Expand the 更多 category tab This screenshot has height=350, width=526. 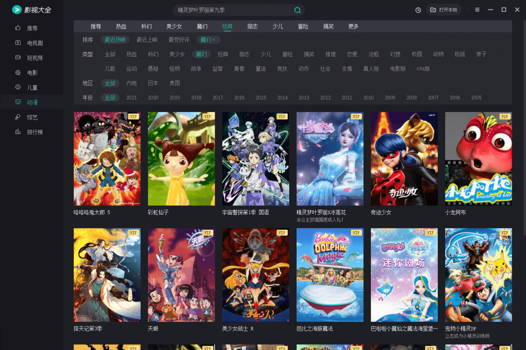353,26
